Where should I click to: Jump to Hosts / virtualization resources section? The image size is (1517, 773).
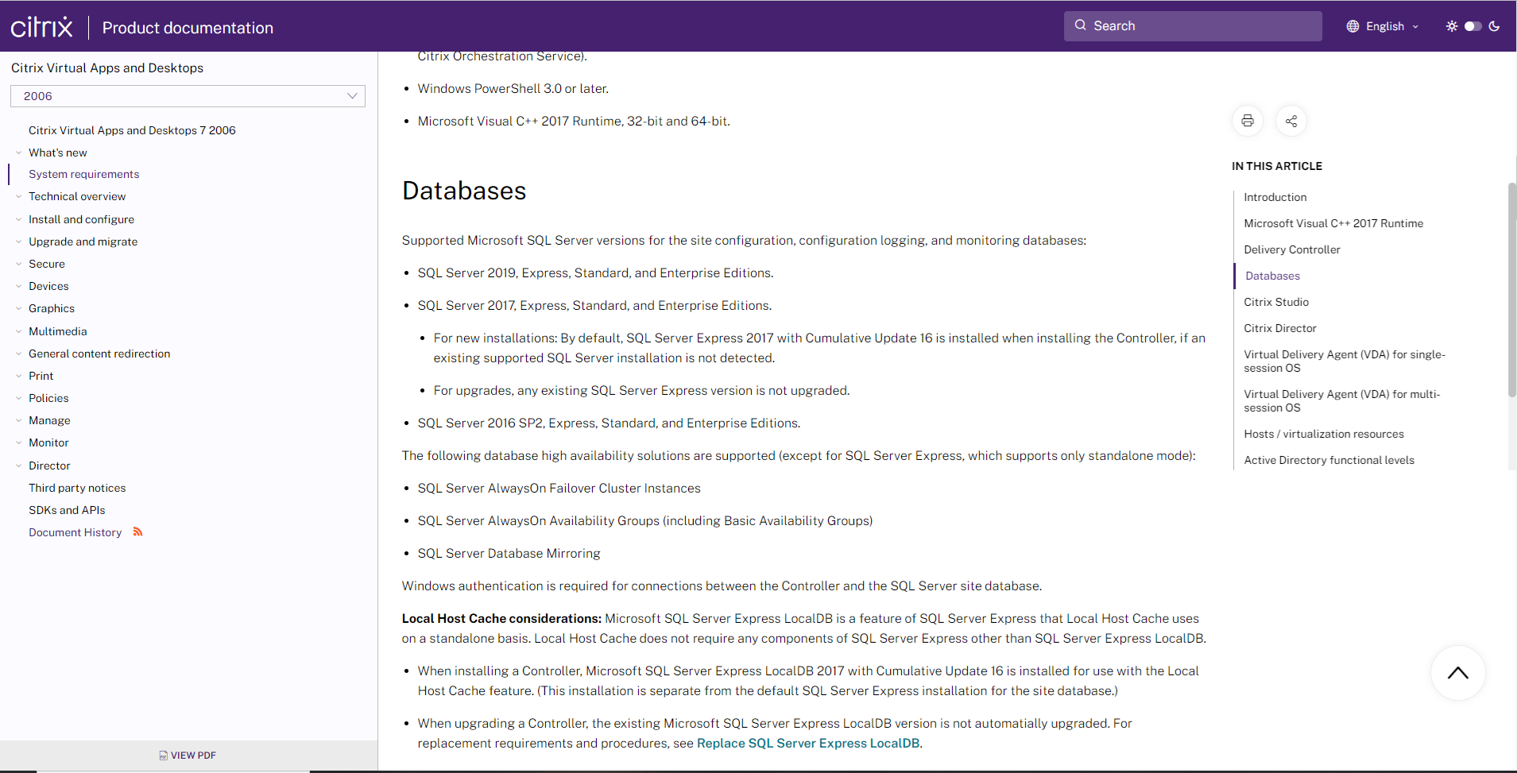pyautogui.click(x=1324, y=434)
